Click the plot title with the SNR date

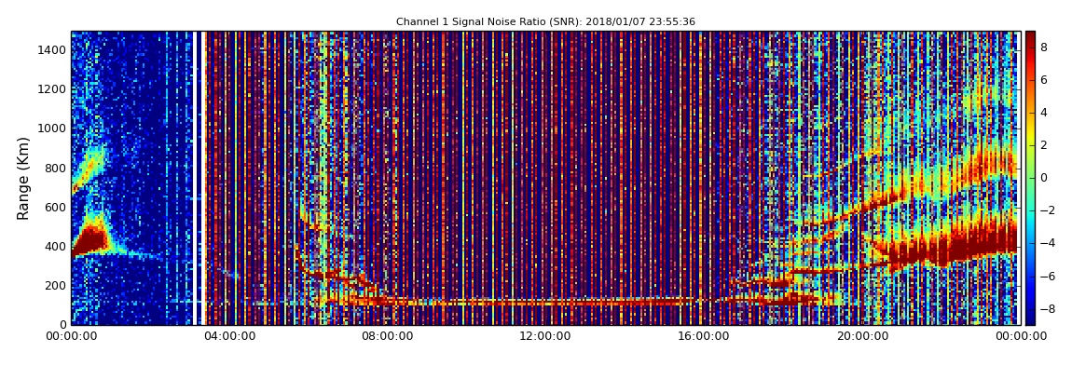pos(545,21)
